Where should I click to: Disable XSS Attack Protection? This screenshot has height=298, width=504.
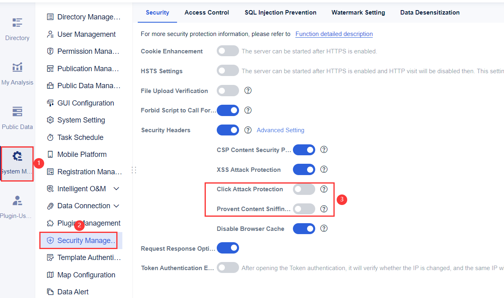tap(304, 169)
